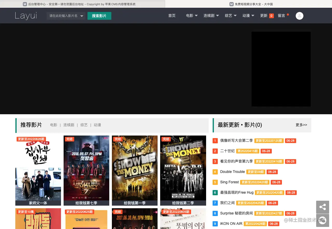Screen dimensions: 332x229
Task: Open iKON ON AIR in latest list
Action: point(231,224)
